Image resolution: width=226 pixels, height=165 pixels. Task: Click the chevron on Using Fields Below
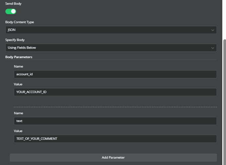213,48
